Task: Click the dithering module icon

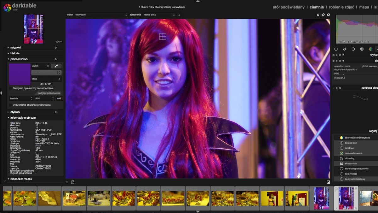Action: pyautogui.click(x=341, y=158)
